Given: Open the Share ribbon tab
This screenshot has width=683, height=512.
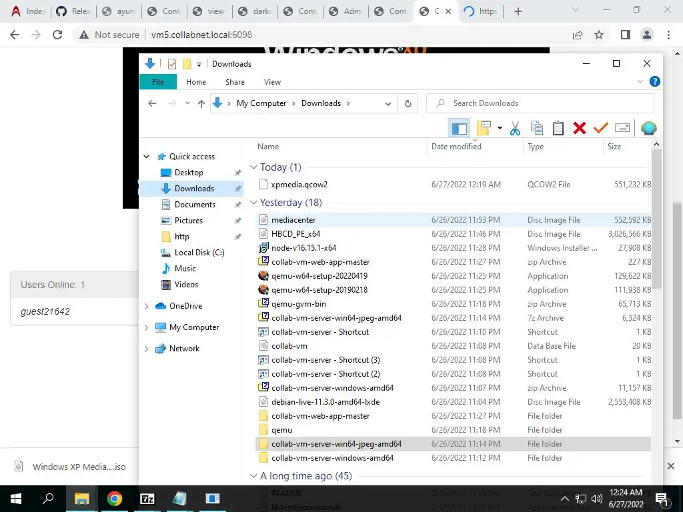Looking at the screenshot, I should (235, 82).
